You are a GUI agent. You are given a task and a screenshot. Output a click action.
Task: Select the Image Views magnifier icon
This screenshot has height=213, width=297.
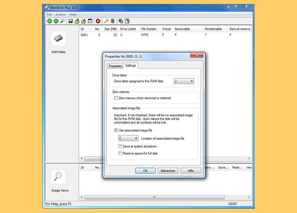(58, 177)
